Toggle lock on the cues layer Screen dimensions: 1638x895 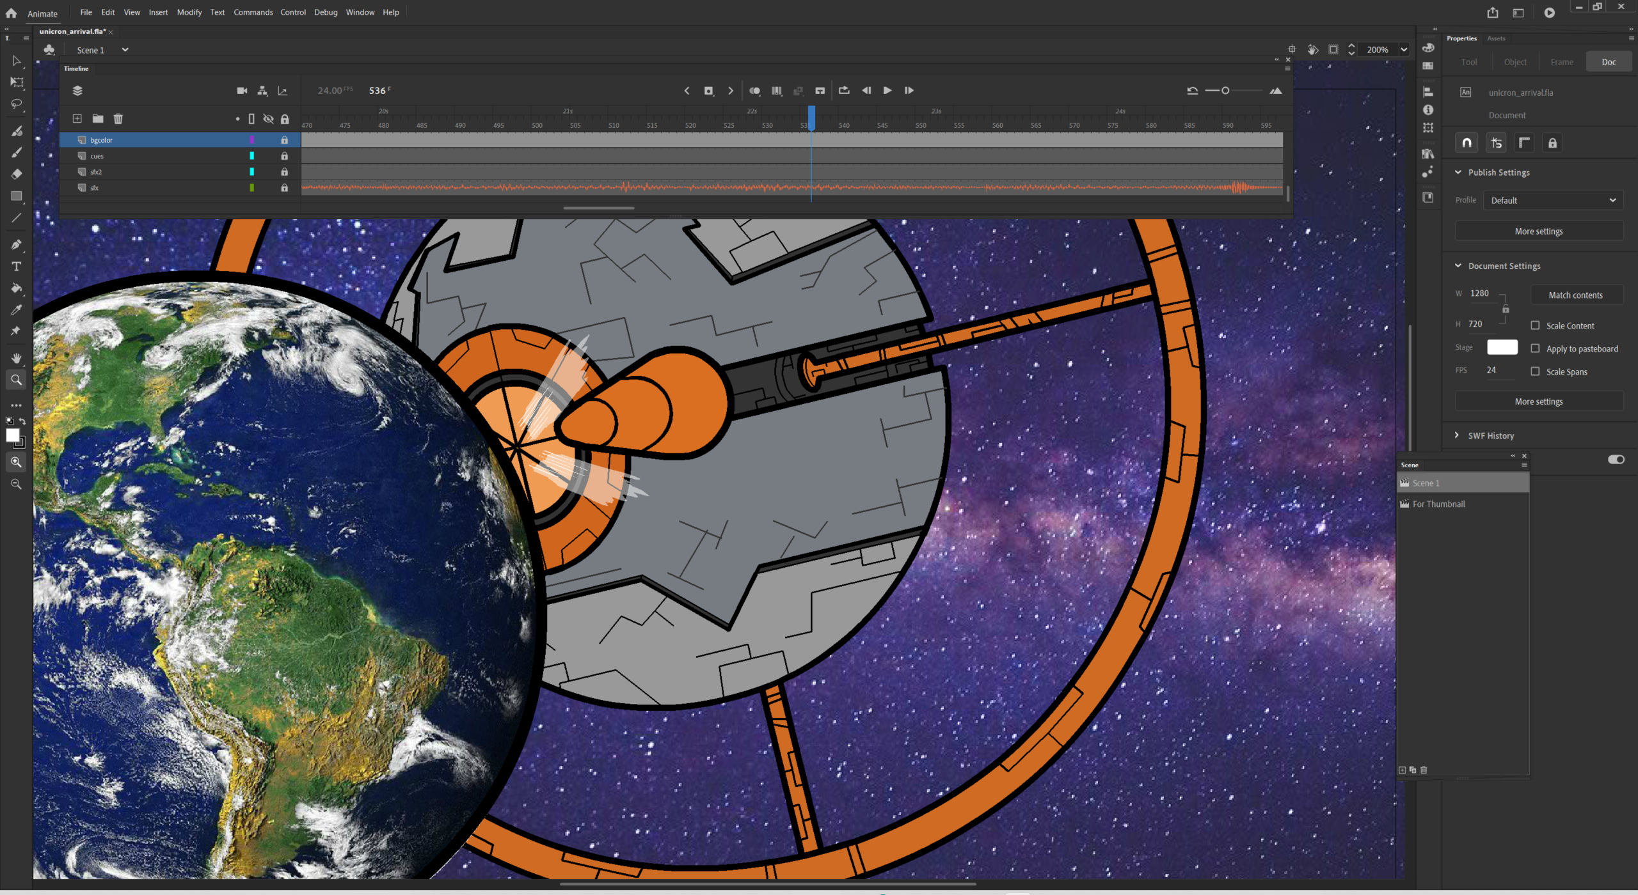click(284, 156)
